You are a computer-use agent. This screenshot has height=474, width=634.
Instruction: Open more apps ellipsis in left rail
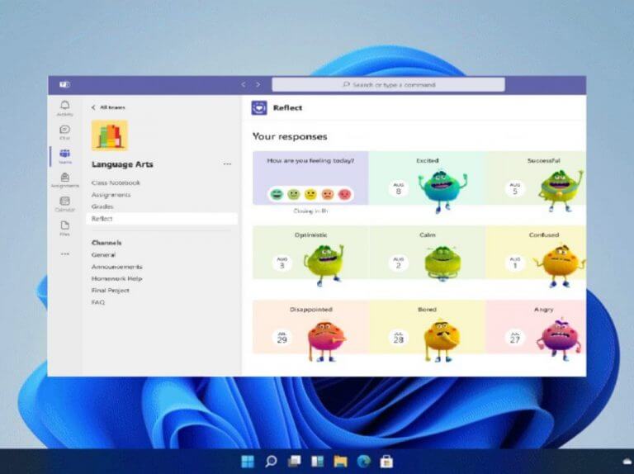click(x=64, y=254)
